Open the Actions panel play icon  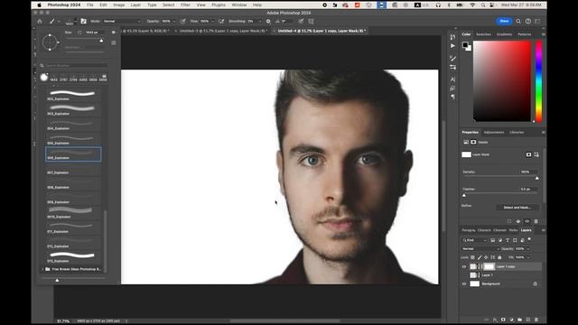click(x=452, y=46)
